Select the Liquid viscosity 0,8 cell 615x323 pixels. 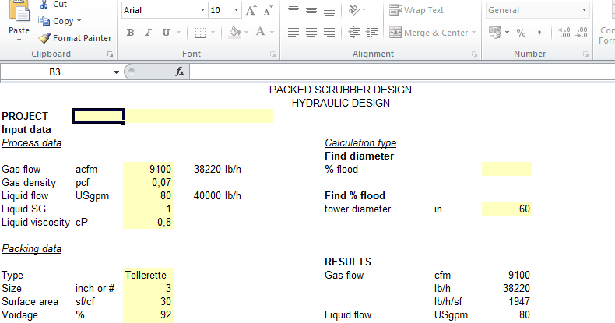(148, 223)
